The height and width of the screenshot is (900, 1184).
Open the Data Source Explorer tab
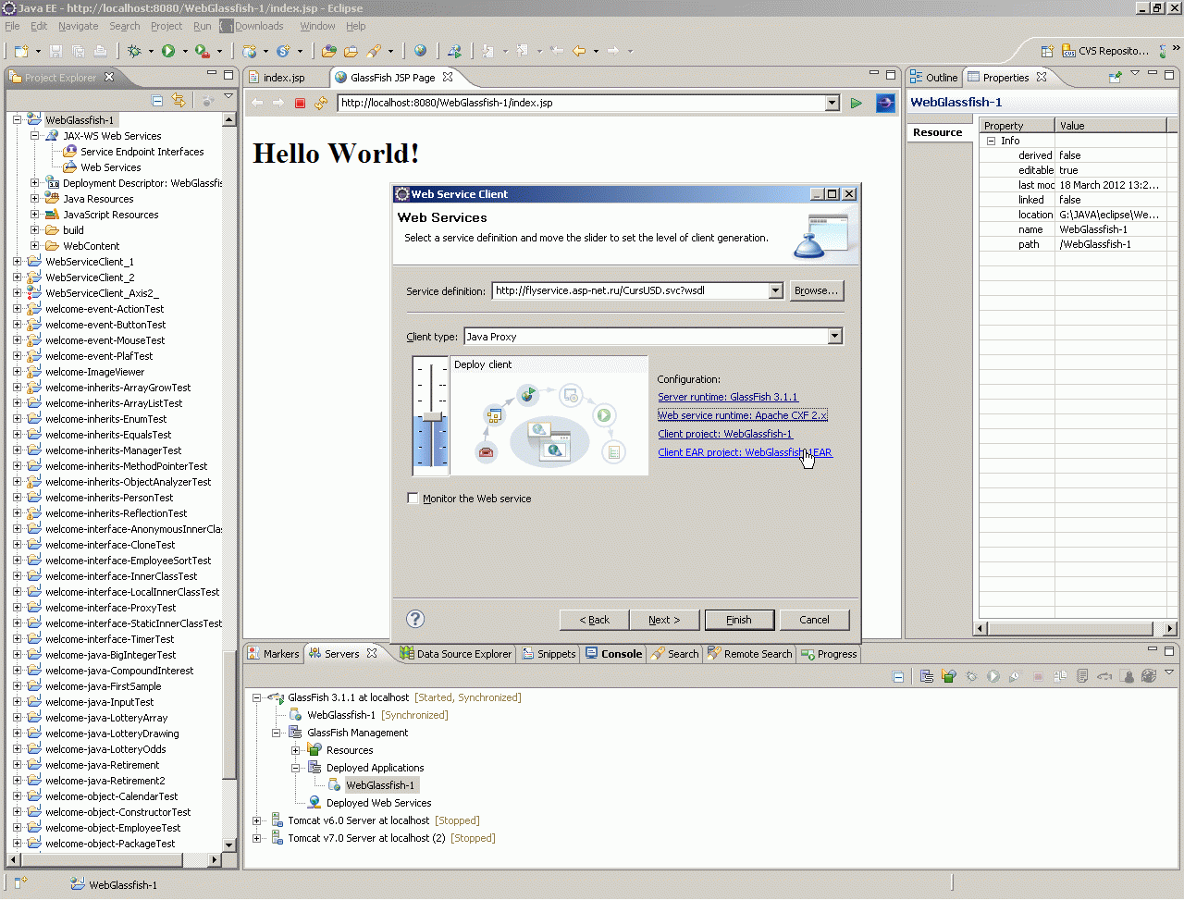point(456,654)
